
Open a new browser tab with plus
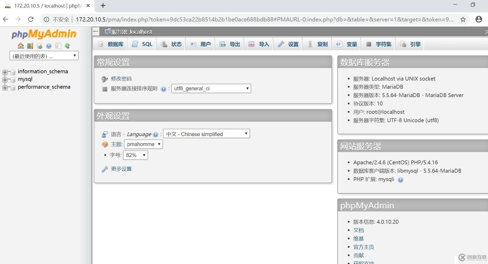(x=103, y=5)
